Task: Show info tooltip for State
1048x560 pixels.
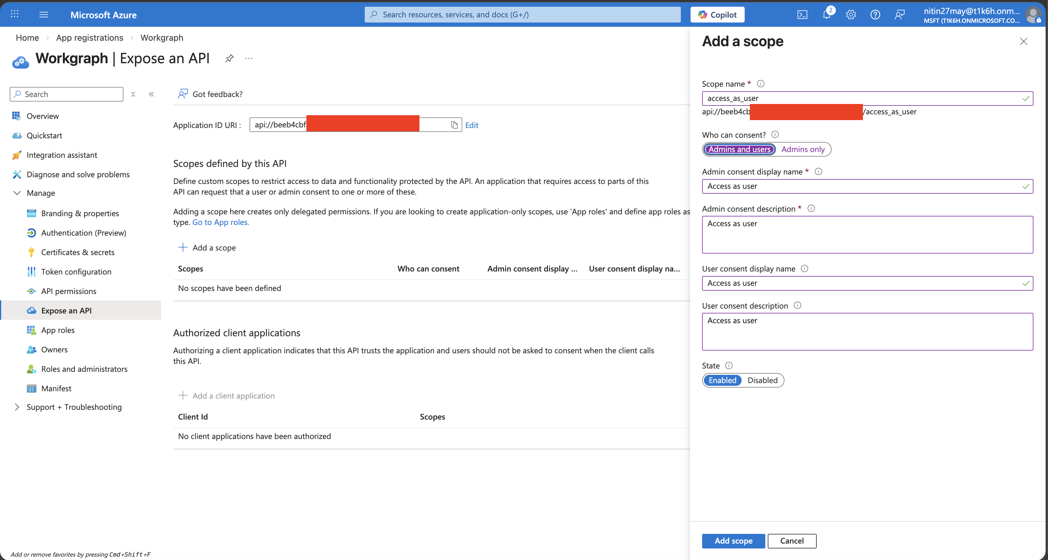Action: [729, 365]
